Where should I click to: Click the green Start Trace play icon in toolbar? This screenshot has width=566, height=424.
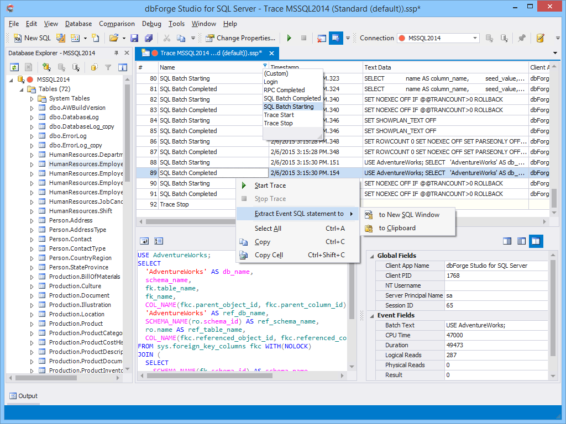click(x=289, y=38)
